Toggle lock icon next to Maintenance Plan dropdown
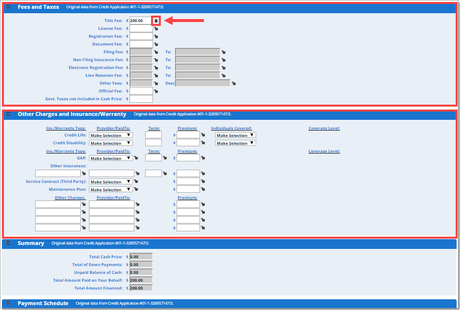 (x=136, y=190)
